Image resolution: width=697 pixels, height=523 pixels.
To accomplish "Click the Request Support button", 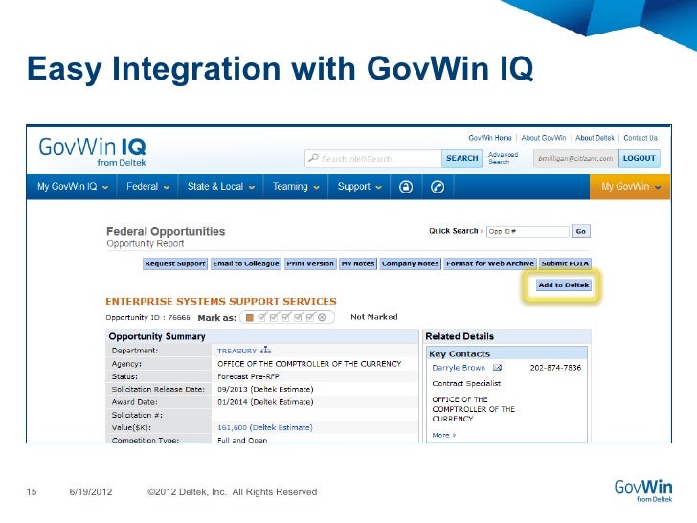I will click(x=175, y=263).
